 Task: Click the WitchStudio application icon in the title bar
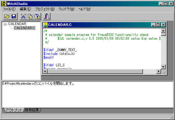coord(4,4)
